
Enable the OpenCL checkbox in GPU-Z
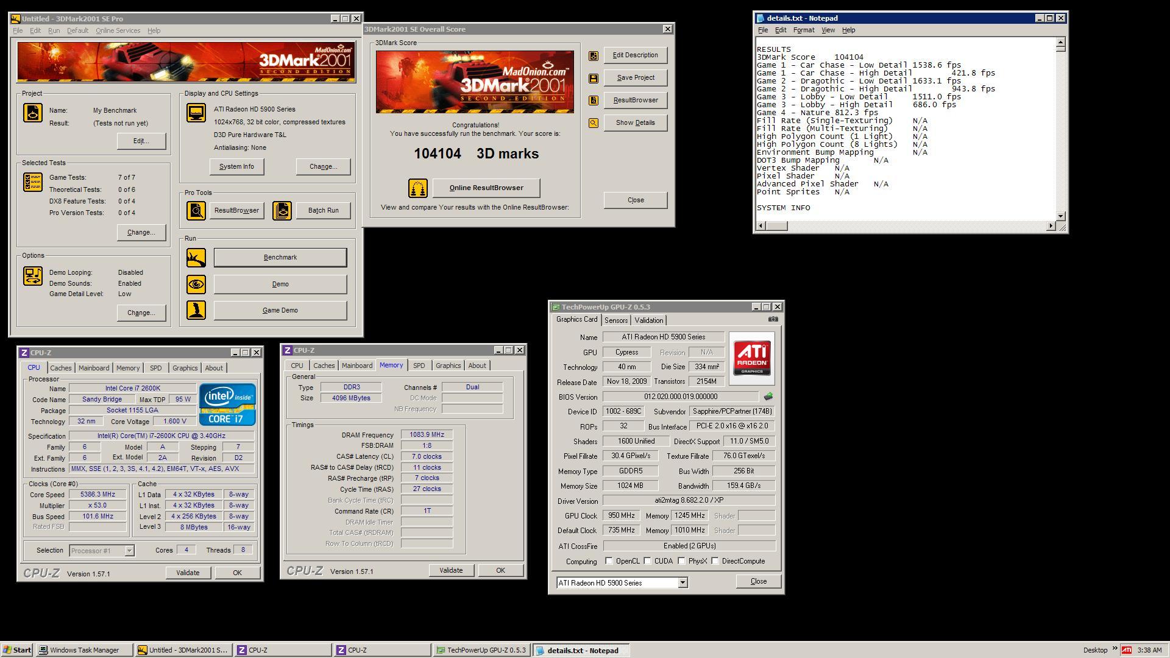[x=609, y=561]
